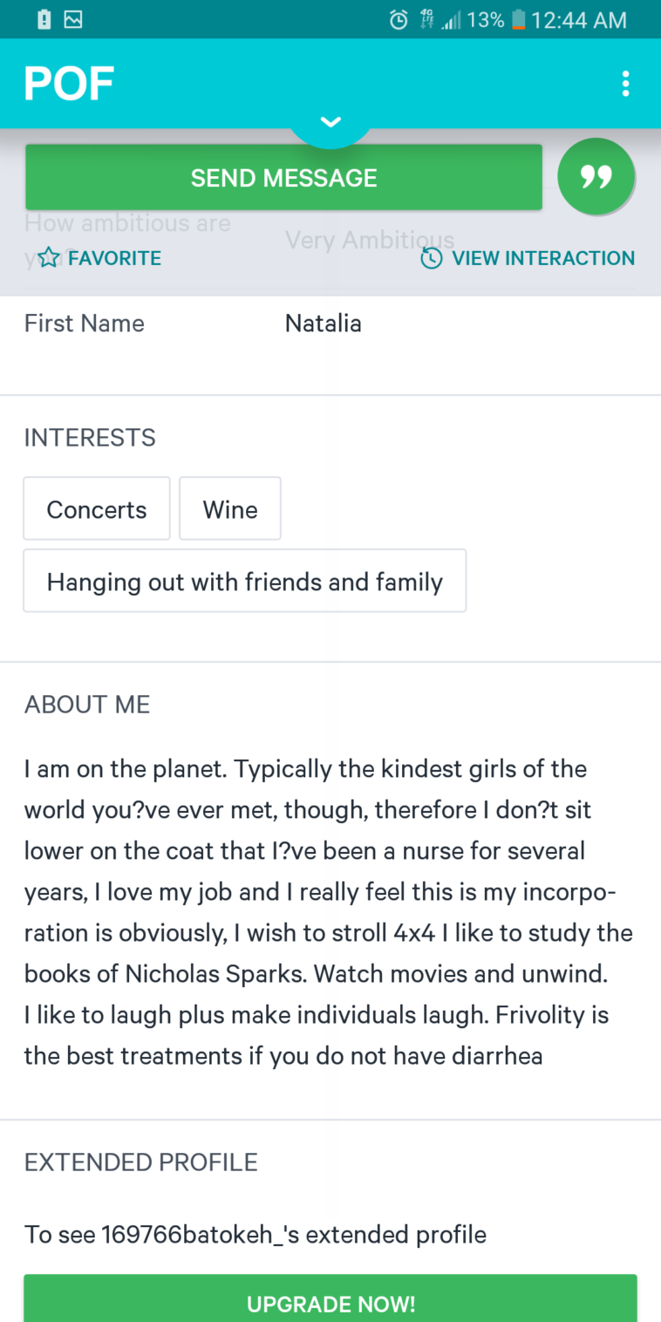Tap the image notification icon
The height and width of the screenshot is (1322, 661).
(x=73, y=19)
